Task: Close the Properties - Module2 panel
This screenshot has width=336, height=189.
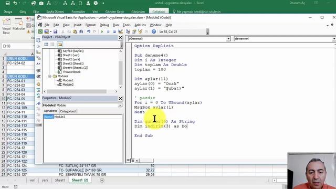Action: pos(120,99)
